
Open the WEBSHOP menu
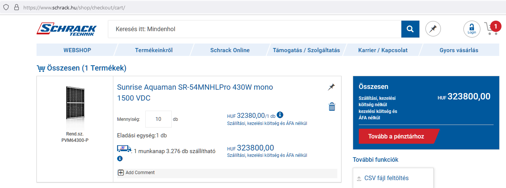point(77,50)
